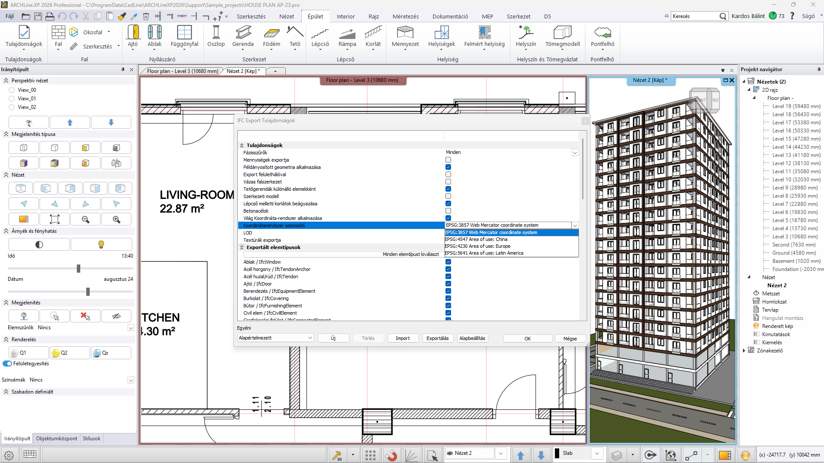Click the Pontfelhő point cloud icon
The image size is (824, 463).
(x=603, y=33)
